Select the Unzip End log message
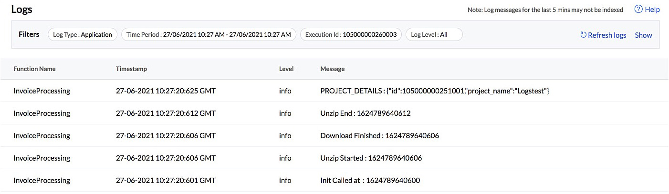The height and width of the screenshot is (194, 669). [x=365, y=113]
